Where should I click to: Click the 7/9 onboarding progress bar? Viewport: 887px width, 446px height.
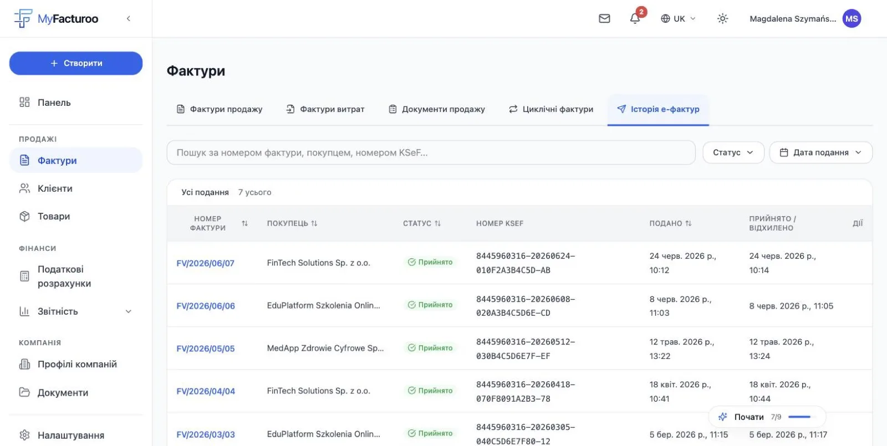point(799,417)
